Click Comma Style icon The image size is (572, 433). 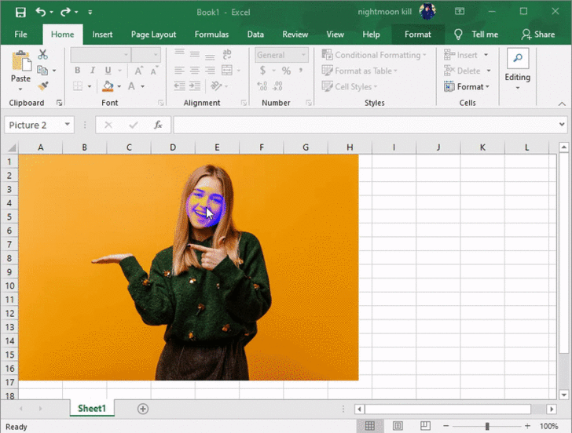[301, 71]
